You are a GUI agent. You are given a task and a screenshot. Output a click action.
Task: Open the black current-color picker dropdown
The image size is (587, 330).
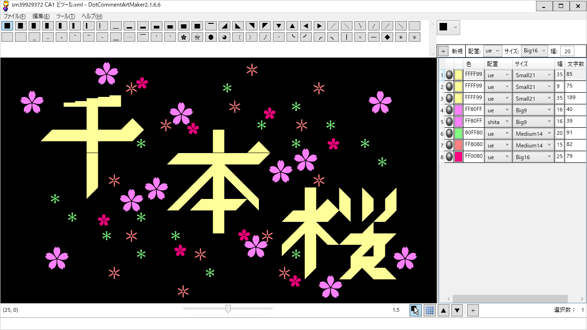click(448, 27)
